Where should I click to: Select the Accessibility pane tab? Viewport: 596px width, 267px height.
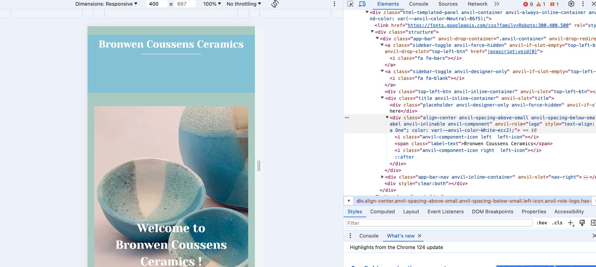(569, 212)
